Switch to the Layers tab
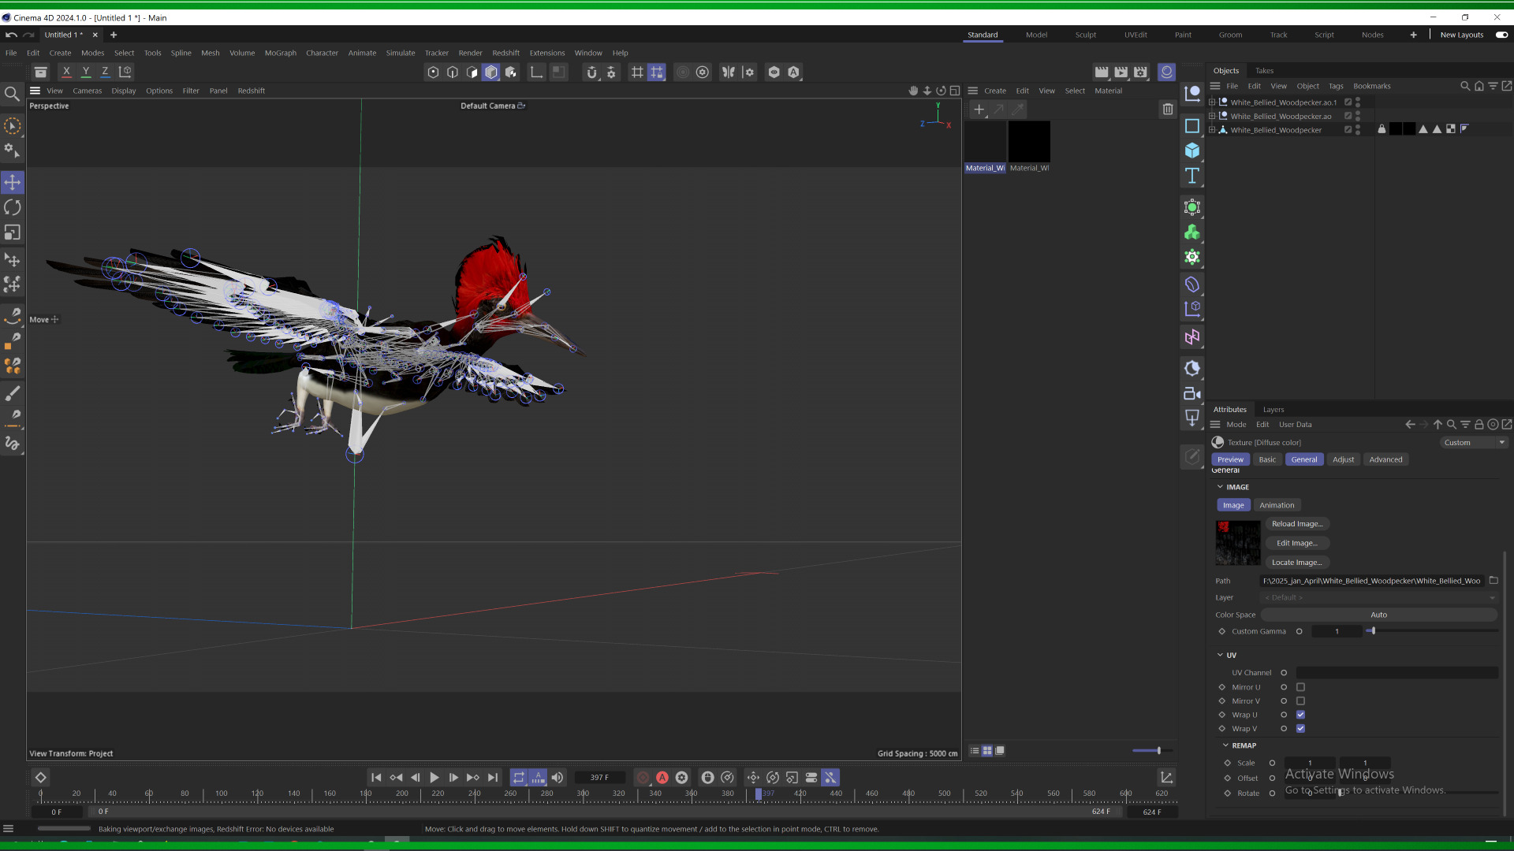This screenshot has width=1514, height=851. (x=1273, y=410)
